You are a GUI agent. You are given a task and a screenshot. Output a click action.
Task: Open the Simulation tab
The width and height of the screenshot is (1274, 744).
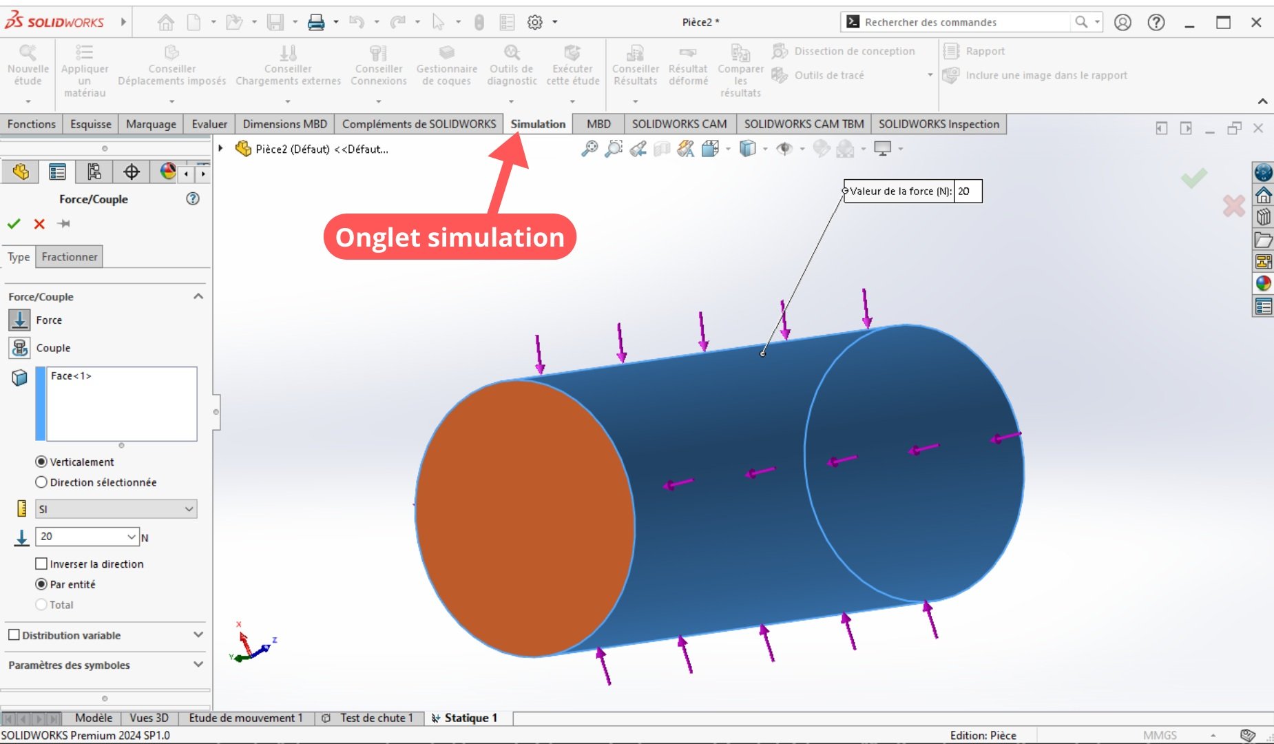(x=538, y=124)
